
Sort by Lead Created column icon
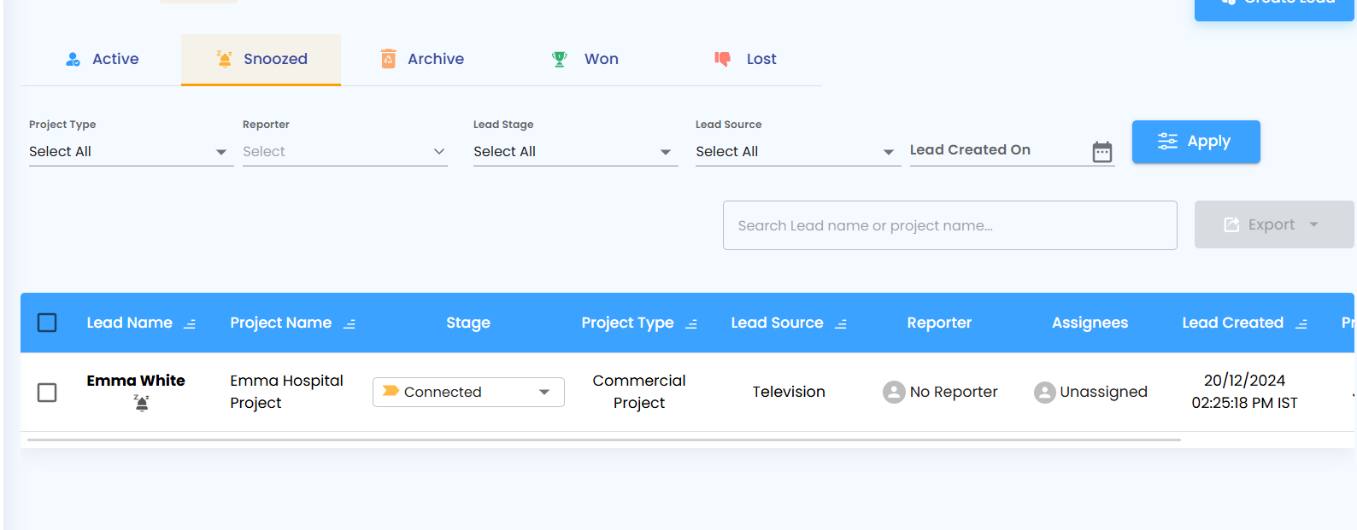pos(1301,323)
